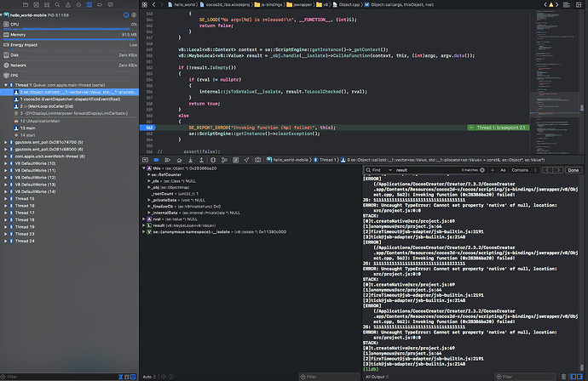The image size is (588, 381).
Task: Click Simulate Location arrow icon
Action: [246, 160]
